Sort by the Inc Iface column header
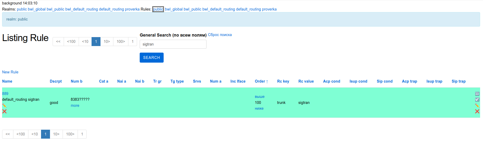The image size is (483, 141). coord(238,81)
